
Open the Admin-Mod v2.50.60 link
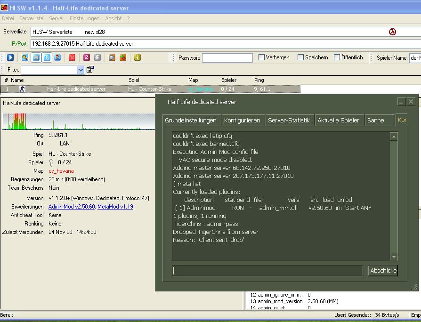[72, 207]
